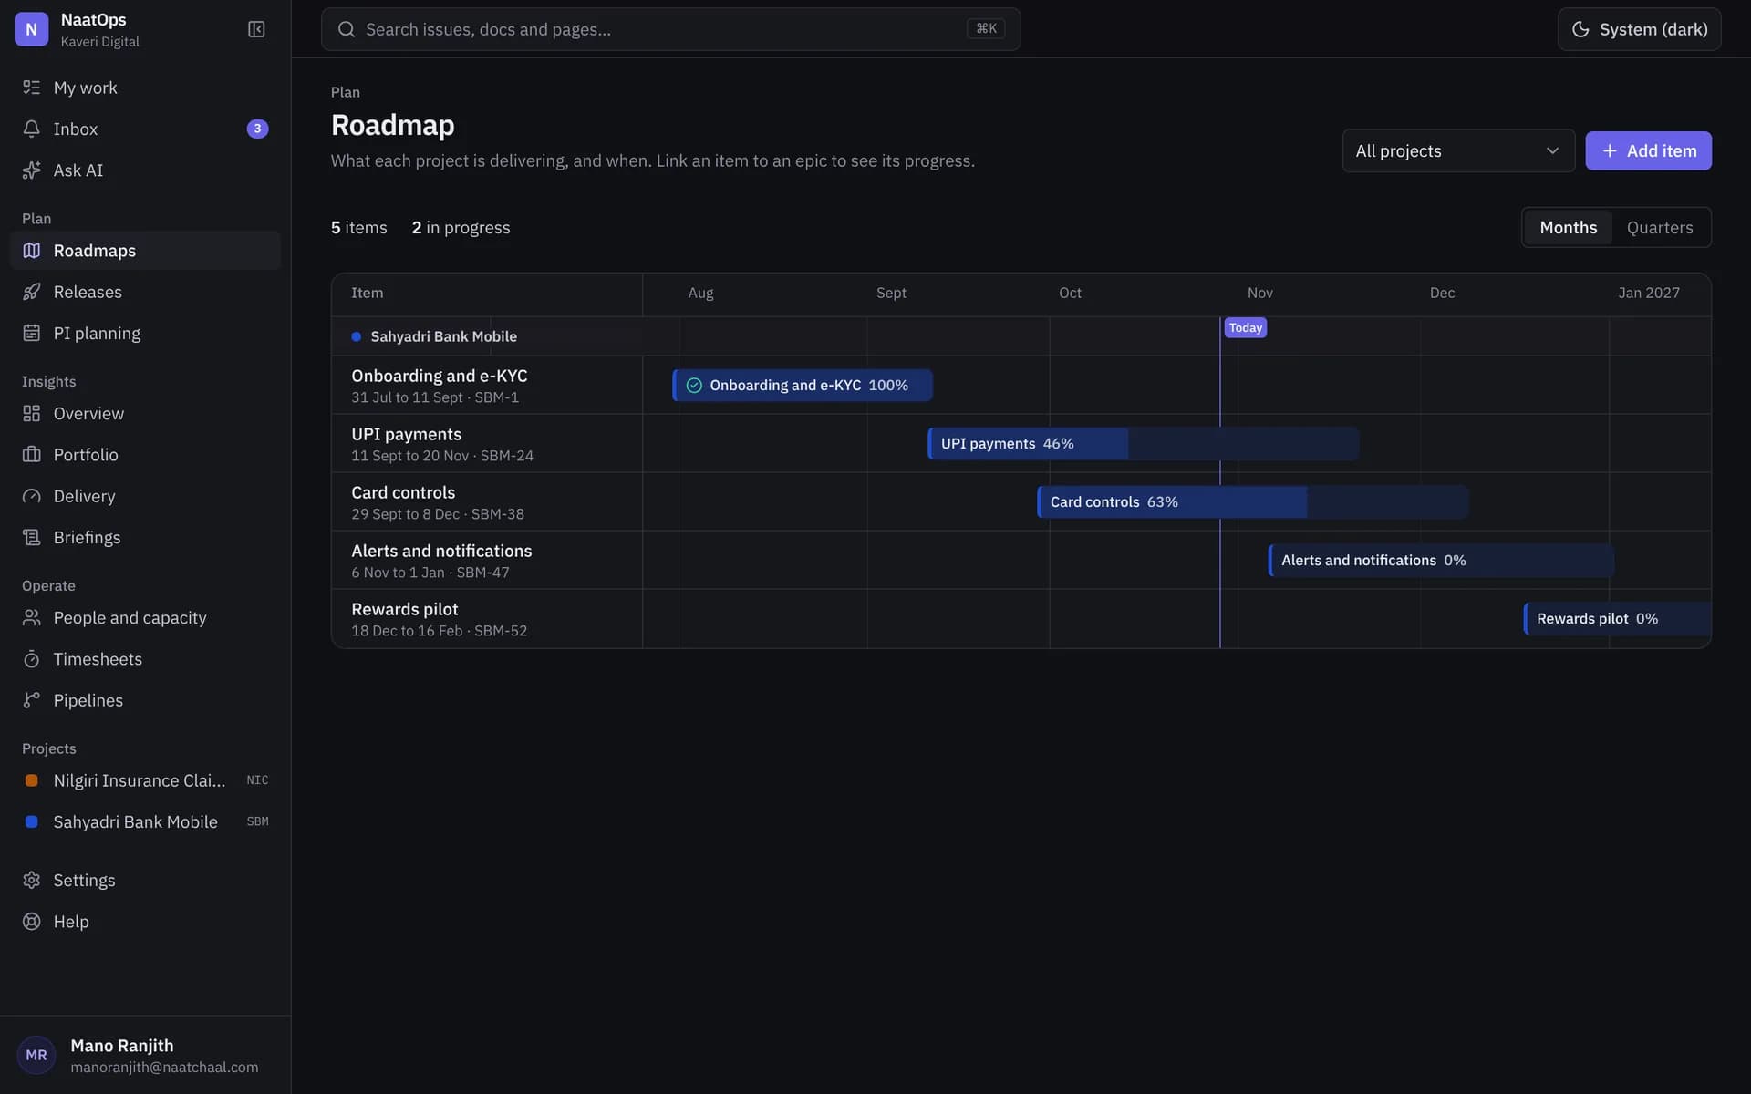1751x1094 pixels.
Task: Click the Delivery gauge icon
Action: (32, 496)
